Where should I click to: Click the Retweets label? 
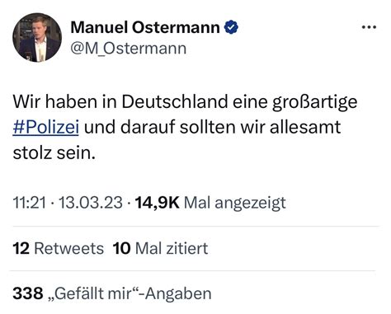pos(69,248)
